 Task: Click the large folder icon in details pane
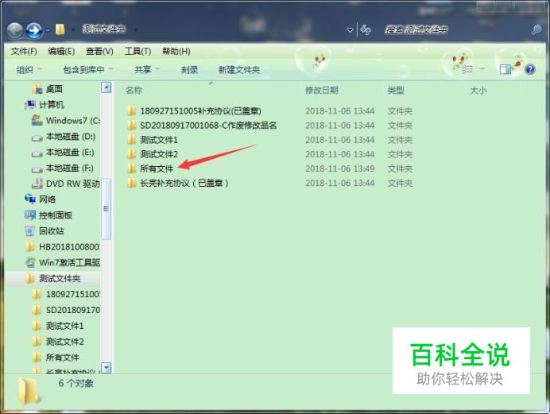tap(29, 392)
